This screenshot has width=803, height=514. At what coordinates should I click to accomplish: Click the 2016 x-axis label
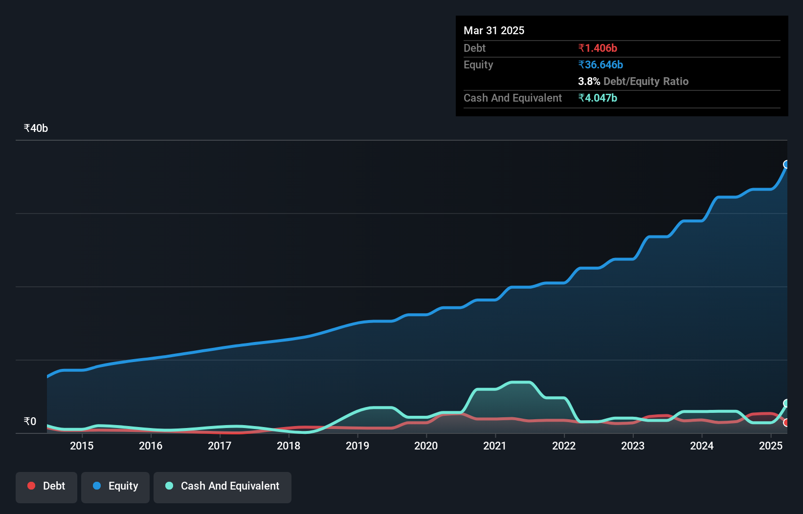click(151, 446)
